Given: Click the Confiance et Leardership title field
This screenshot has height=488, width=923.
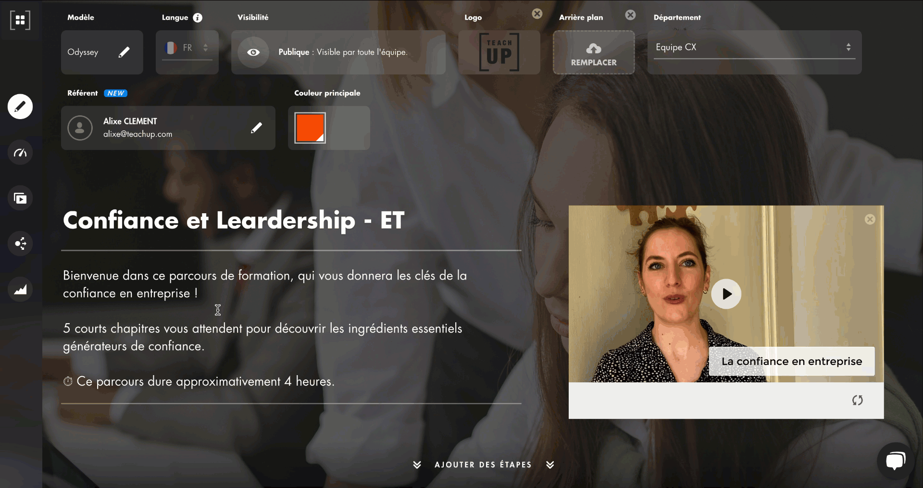Looking at the screenshot, I should [x=234, y=220].
